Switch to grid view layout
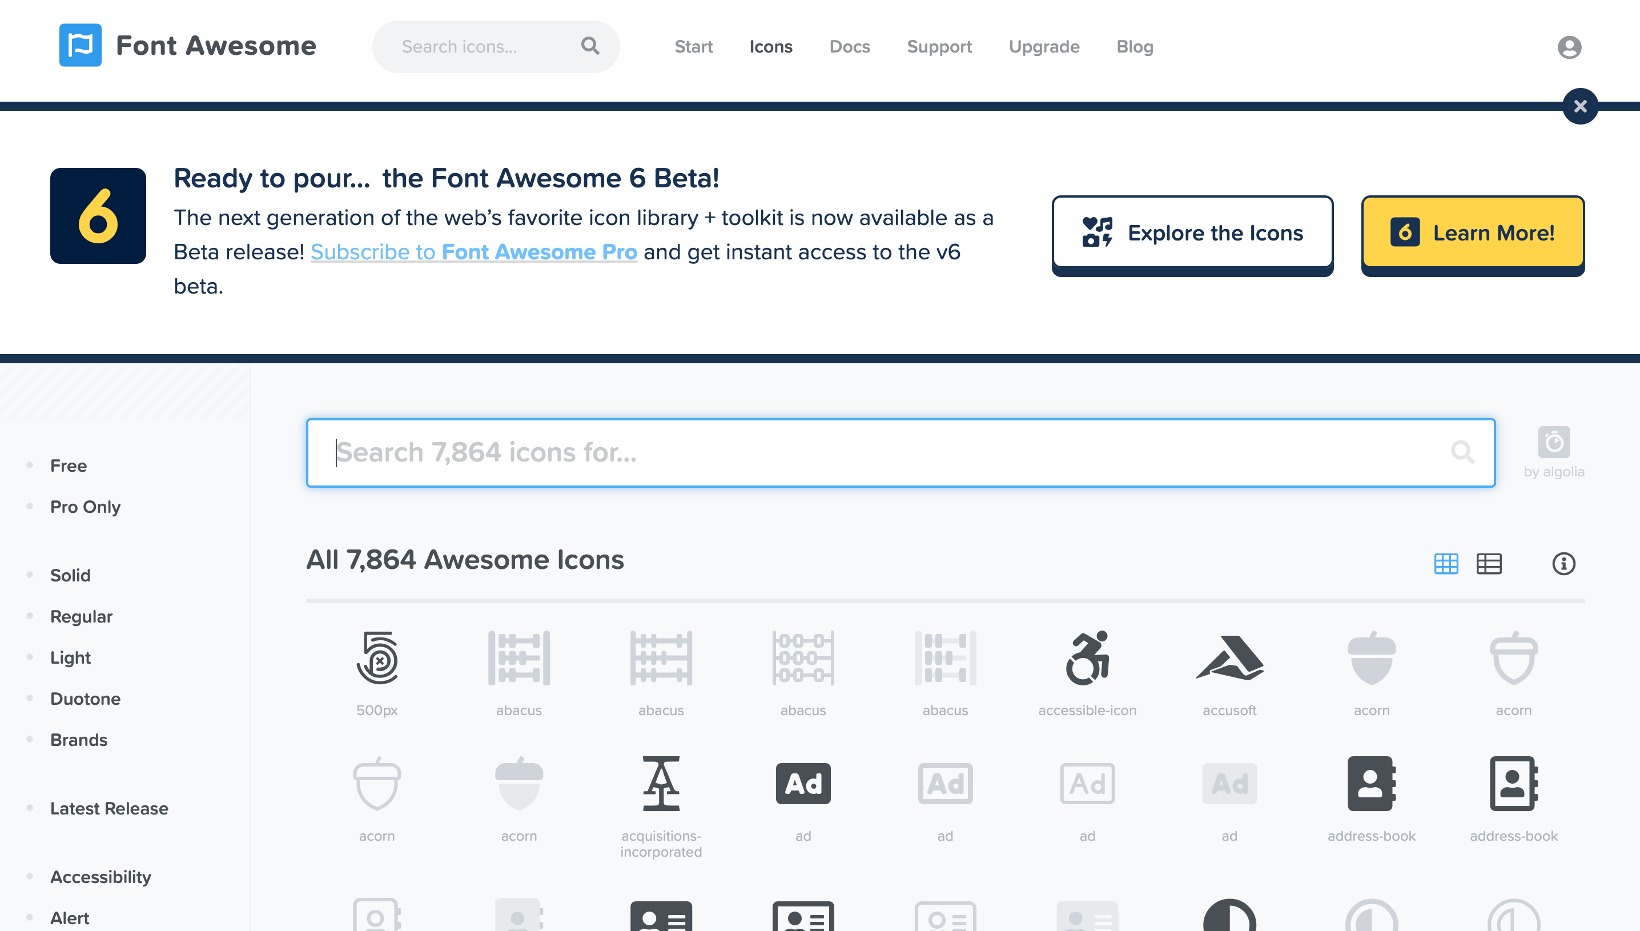 [1446, 563]
